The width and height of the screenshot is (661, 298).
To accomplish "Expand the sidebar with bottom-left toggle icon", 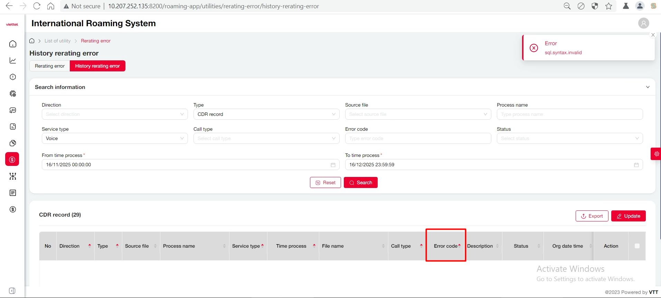I will pyautogui.click(x=12, y=290).
